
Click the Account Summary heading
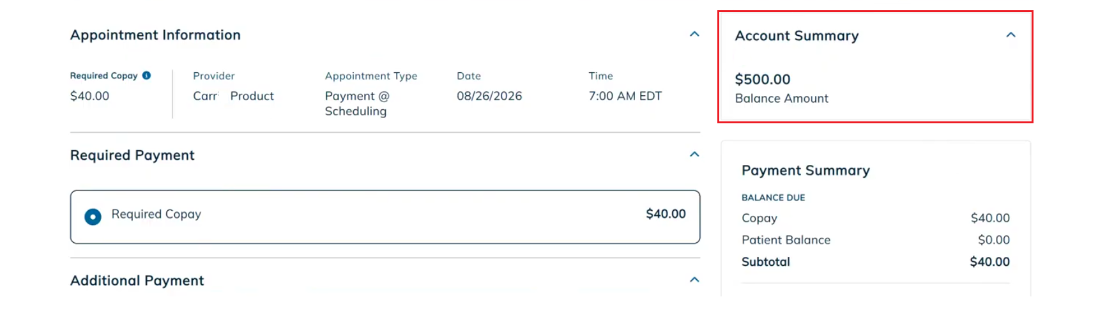click(797, 36)
